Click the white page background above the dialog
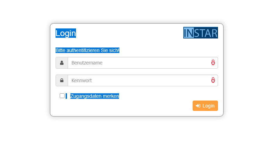This screenshot has width=277, height=147. (139, 10)
